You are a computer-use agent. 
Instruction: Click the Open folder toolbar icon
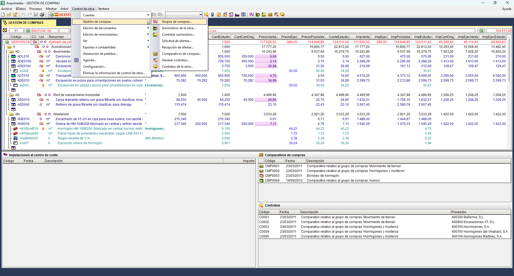(9, 14)
